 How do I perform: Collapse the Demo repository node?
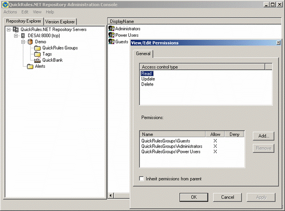[23, 42]
